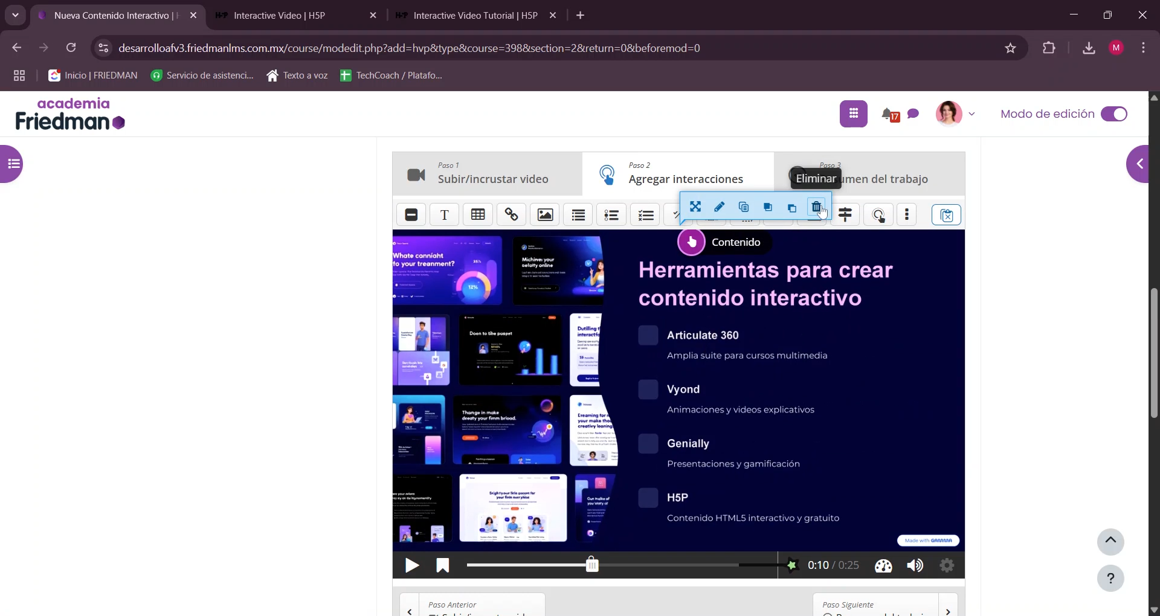Screen dimensions: 1160x616
Task: Select the Paso 2 Agregar interacciones tab
Action: click(678, 174)
